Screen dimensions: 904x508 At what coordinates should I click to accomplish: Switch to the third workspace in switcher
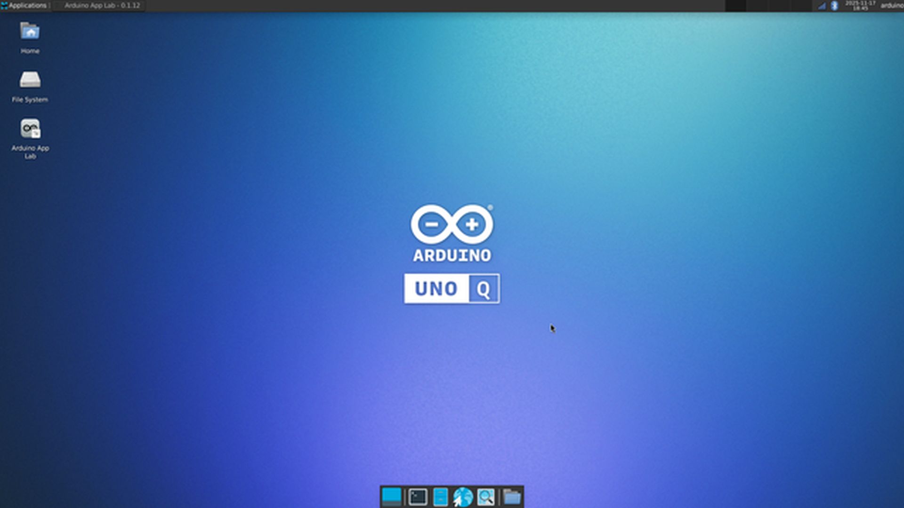[x=780, y=6]
